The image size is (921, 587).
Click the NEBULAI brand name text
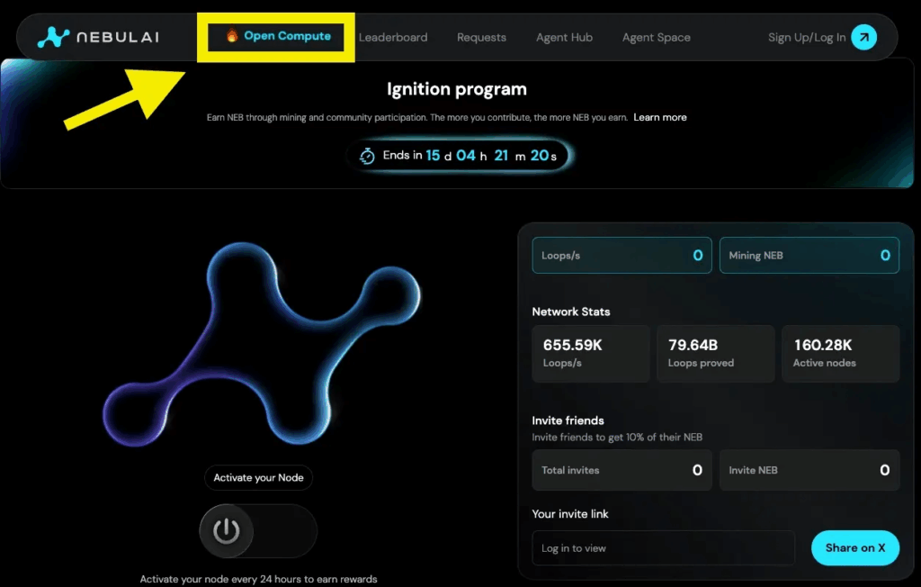tap(118, 37)
